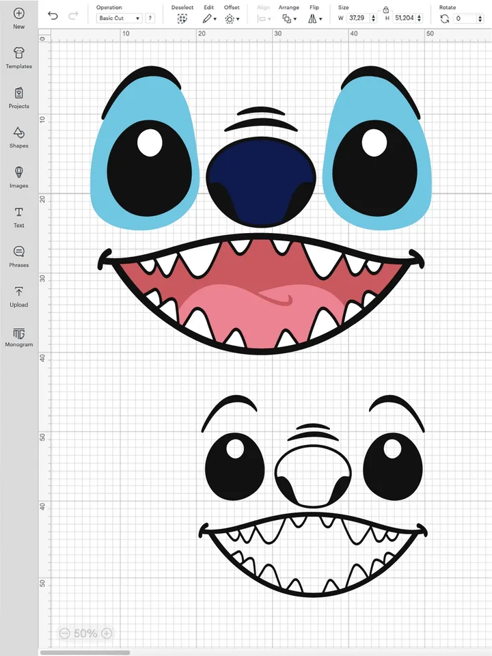Click the zoom in plus button
The height and width of the screenshot is (656, 492).
[107, 633]
